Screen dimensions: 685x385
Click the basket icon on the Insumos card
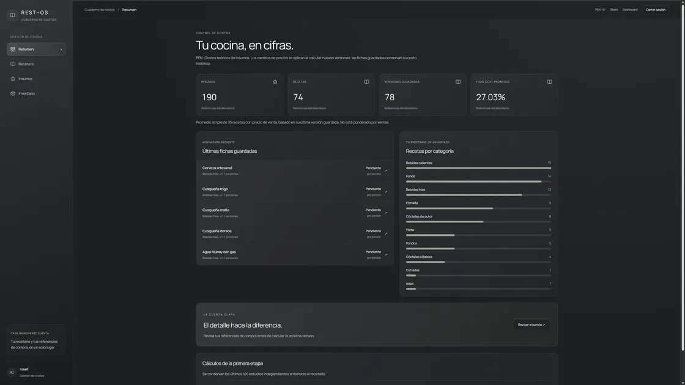(275, 82)
